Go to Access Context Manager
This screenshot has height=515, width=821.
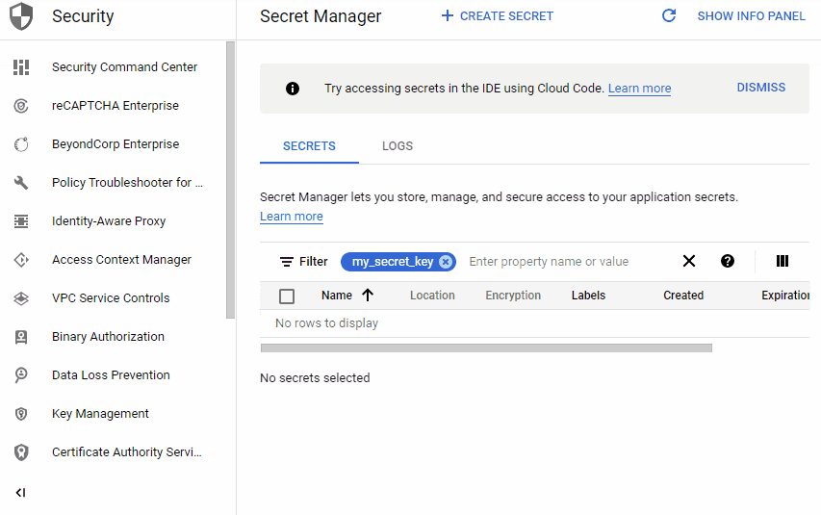coord(121,260)
